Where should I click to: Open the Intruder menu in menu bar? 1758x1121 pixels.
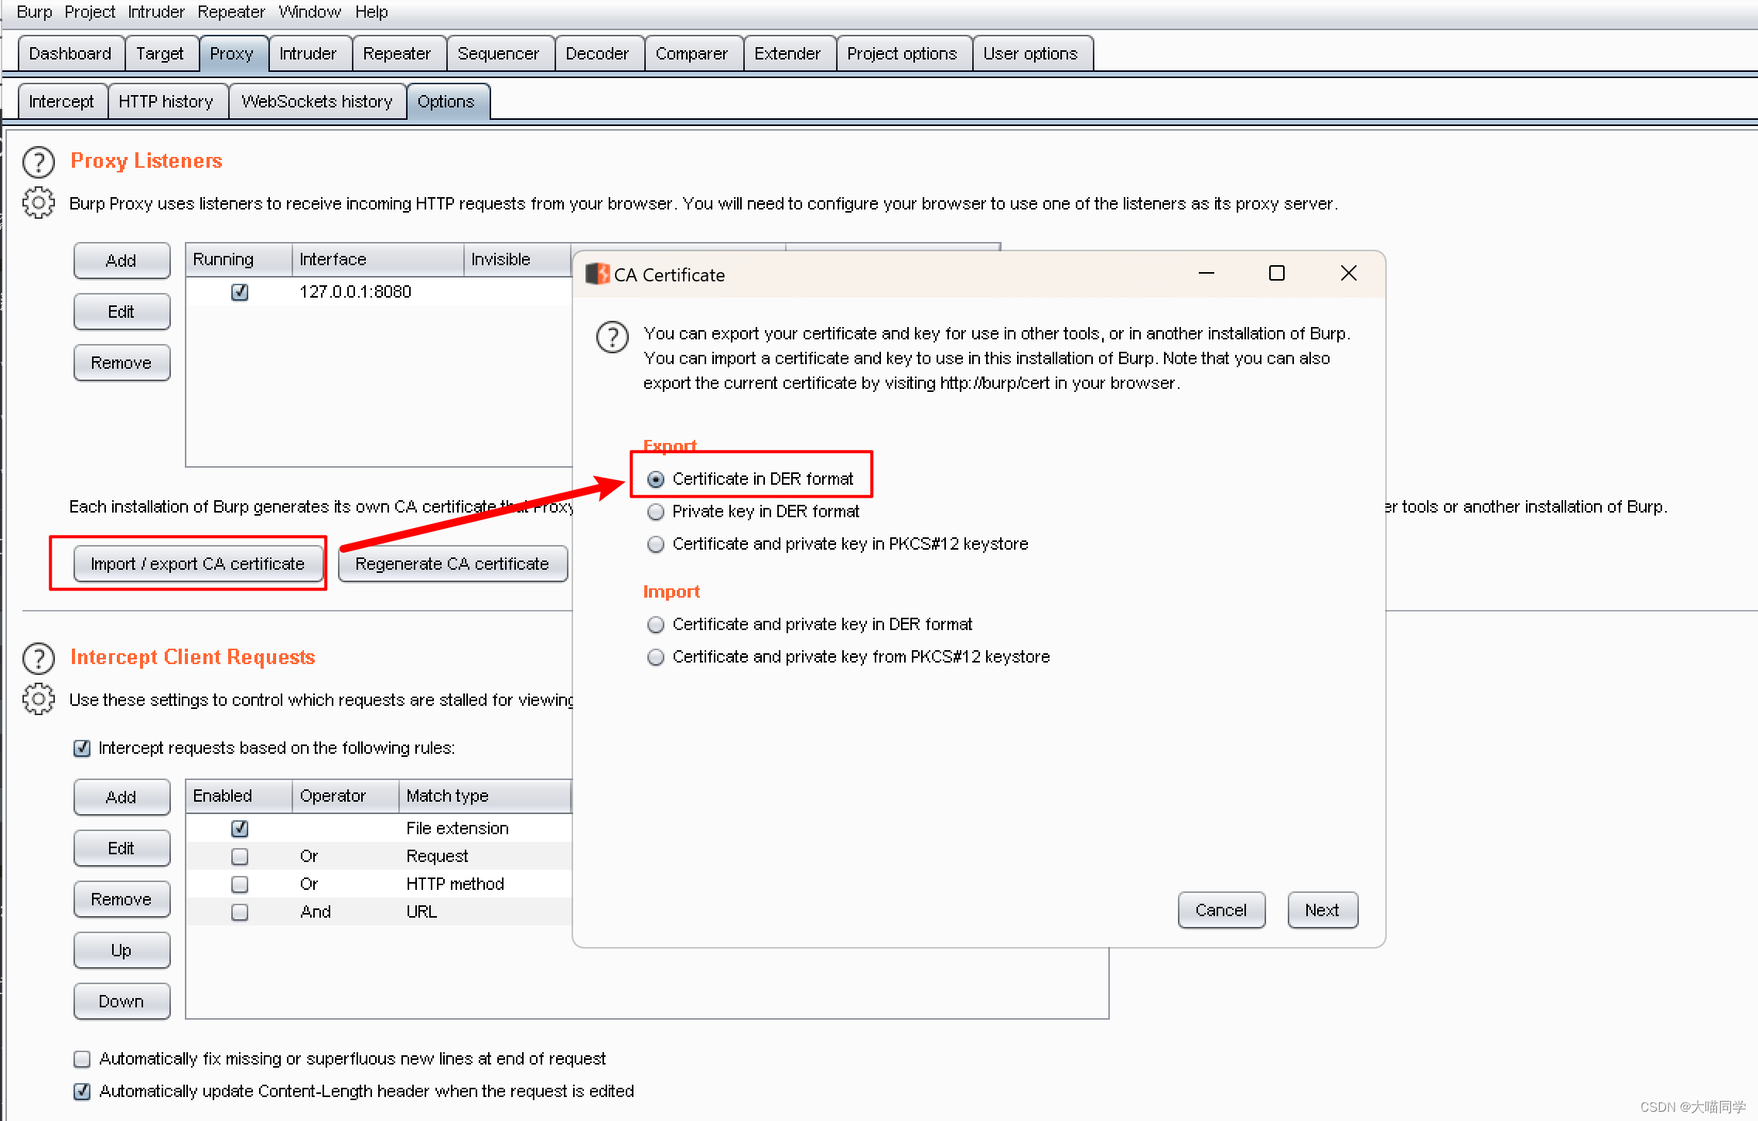coord(156,12)
